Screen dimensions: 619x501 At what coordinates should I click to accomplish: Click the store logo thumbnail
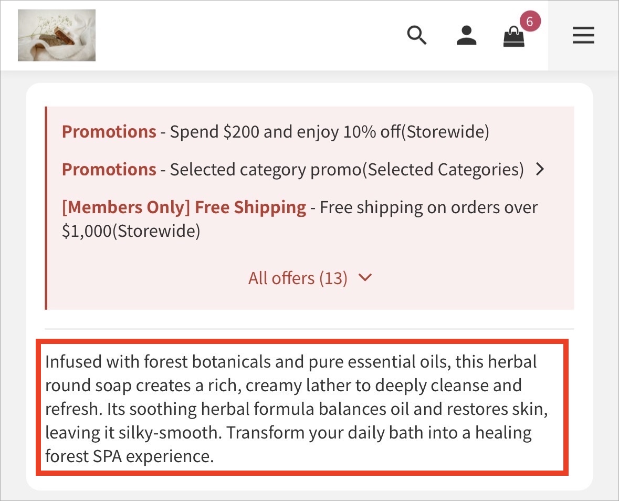coord(57,35)
